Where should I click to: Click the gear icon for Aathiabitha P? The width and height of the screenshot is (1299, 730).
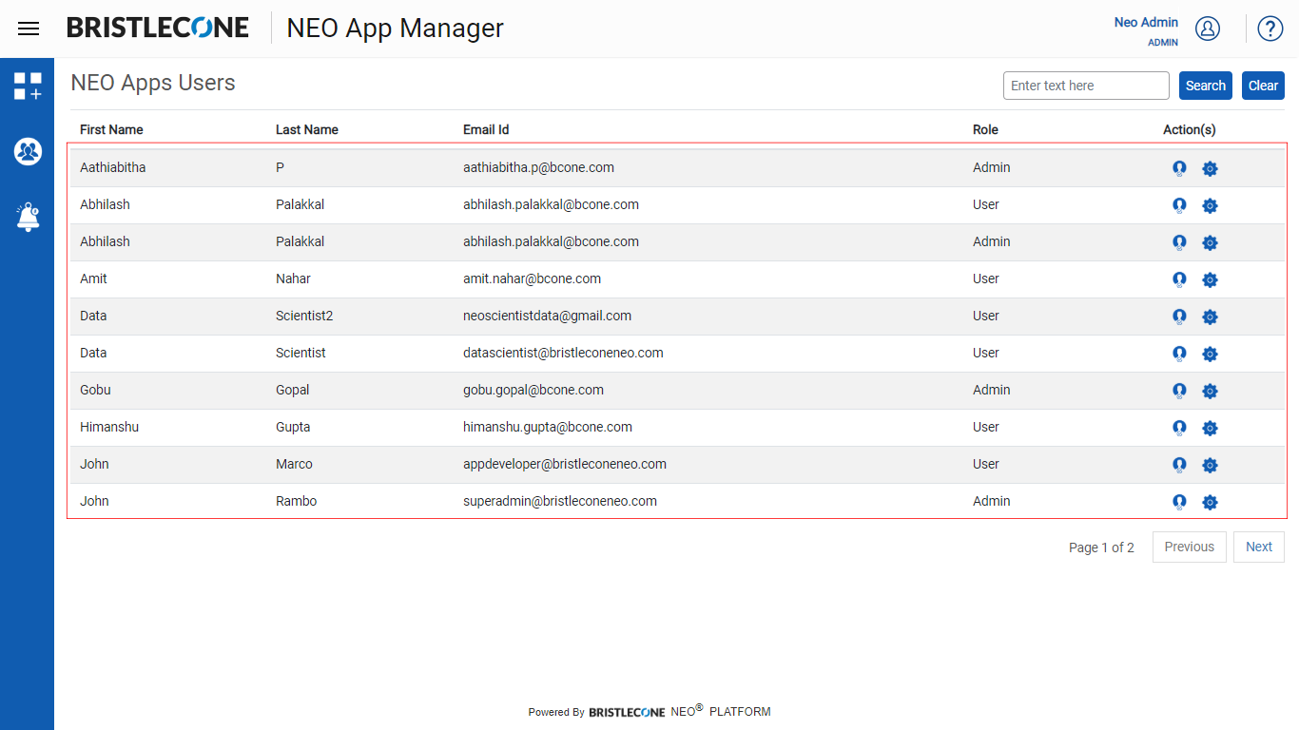pyautogui.click(x=1210, y=168)
